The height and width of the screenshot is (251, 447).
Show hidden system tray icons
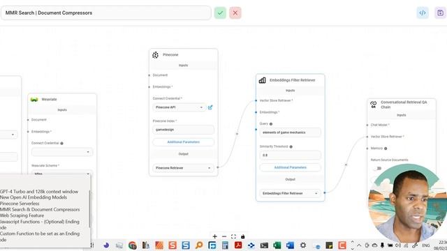click(x=359, y=245)
